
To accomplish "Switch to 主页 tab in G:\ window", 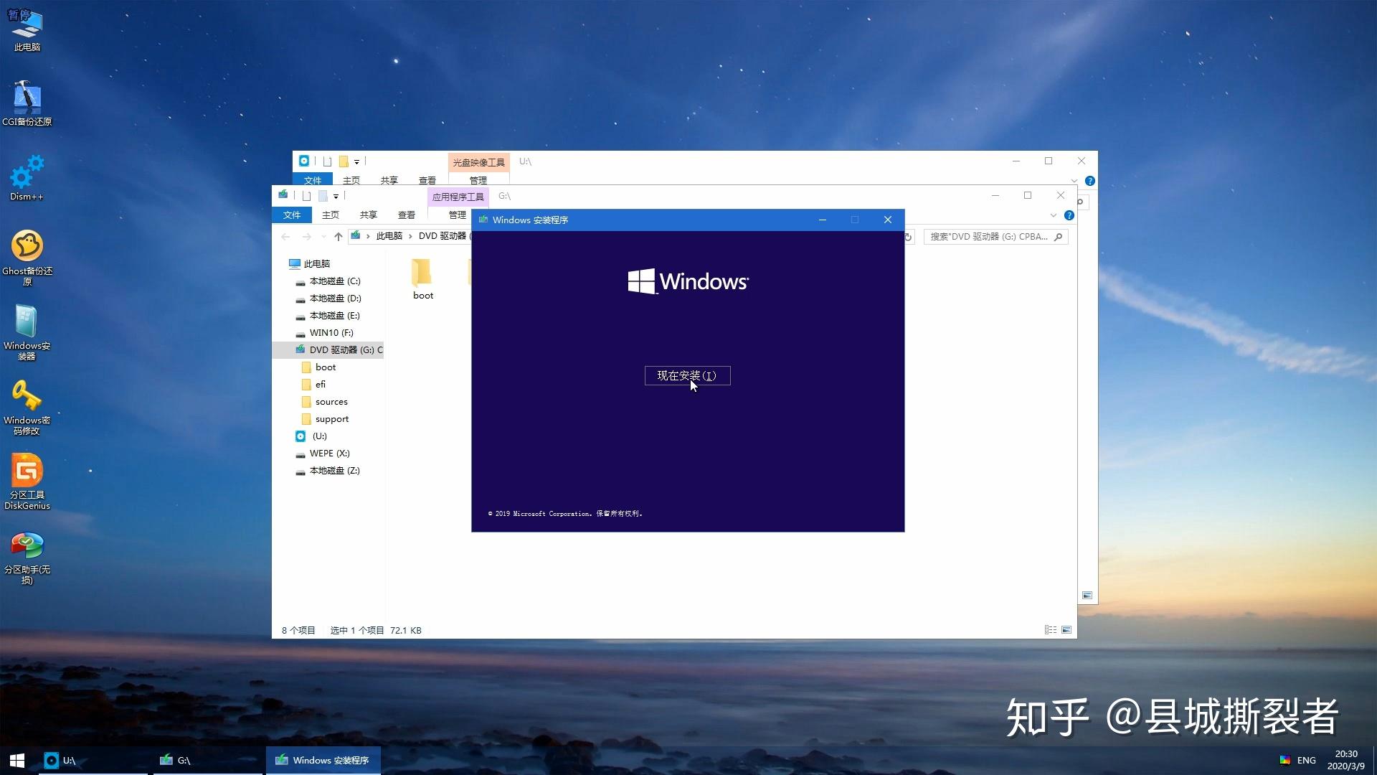I will pos(331,215).
